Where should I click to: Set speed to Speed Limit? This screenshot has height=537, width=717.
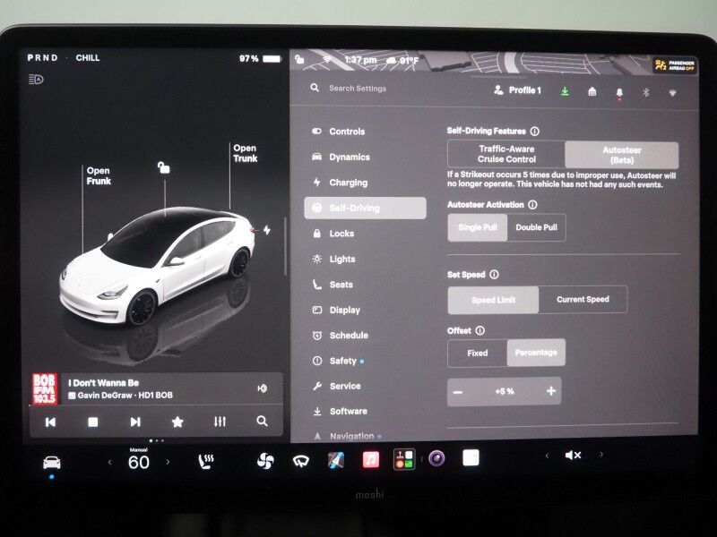[493, 300]
